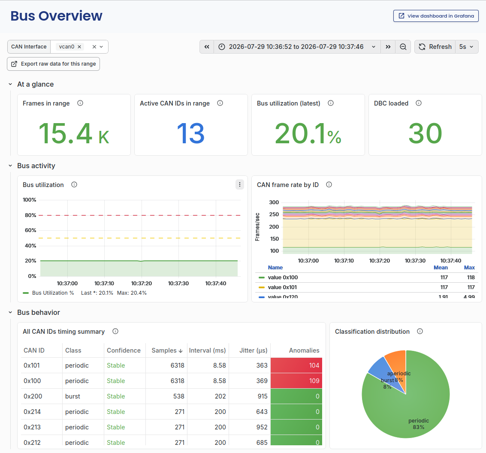Viewport: 486px width, 453px height.
Task: Collapse the Bus behavior section
Action: tap(10, 313)
